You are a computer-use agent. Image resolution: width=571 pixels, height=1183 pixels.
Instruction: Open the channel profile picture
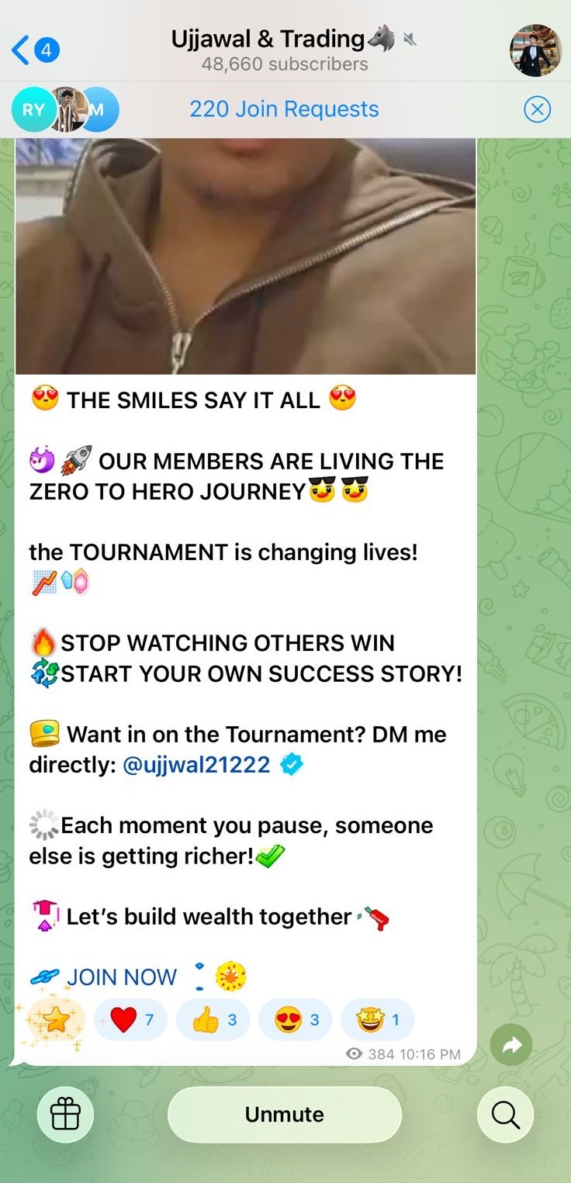coord(535,50)
